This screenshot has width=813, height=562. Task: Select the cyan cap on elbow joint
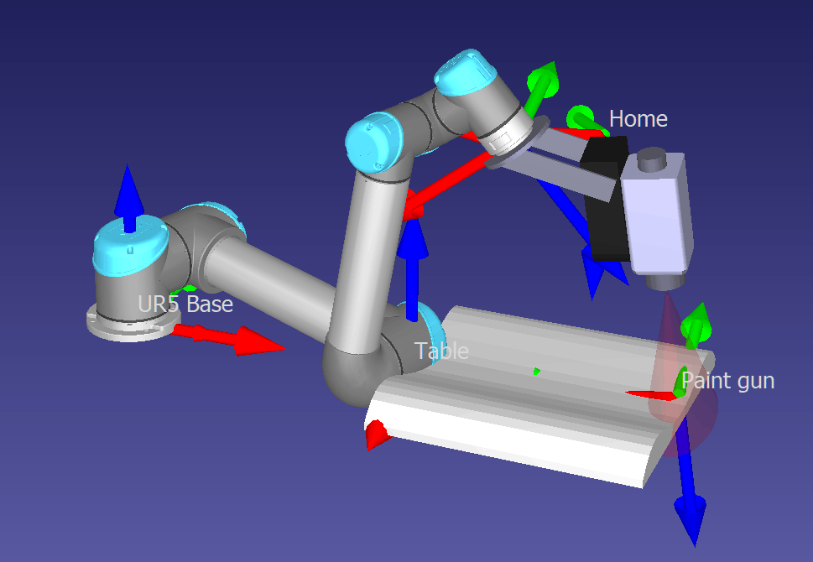pos(374,143)
